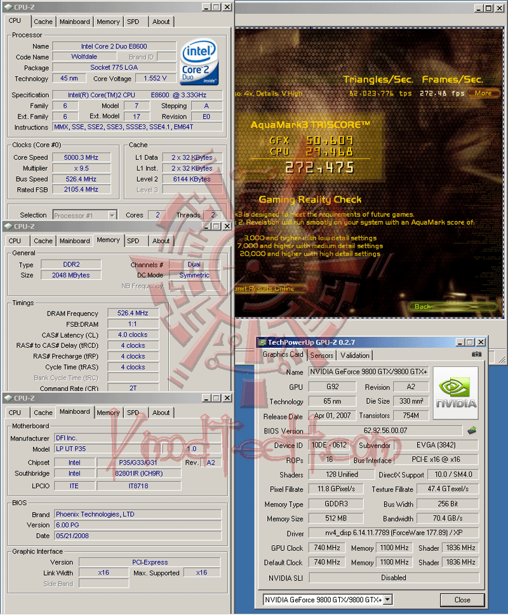
Task: Click the GPU name field NVIDIA GeForce 9800 GTX/9800 GTX+
Action: 368,371
